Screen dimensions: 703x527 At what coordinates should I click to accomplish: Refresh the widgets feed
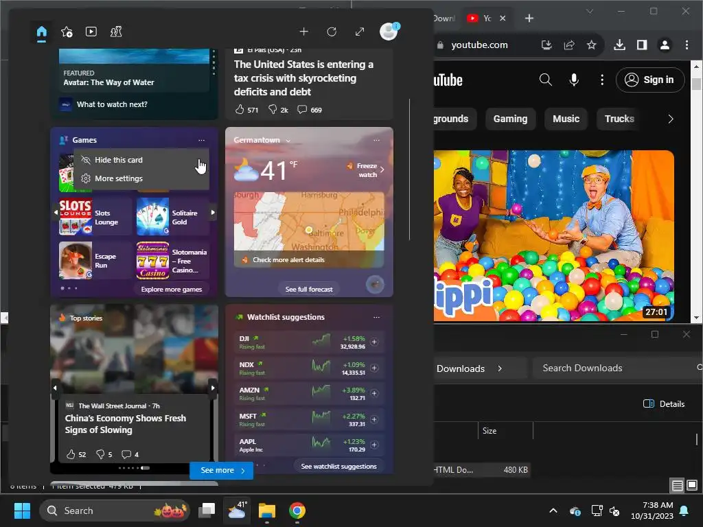(x=332, y=32)
